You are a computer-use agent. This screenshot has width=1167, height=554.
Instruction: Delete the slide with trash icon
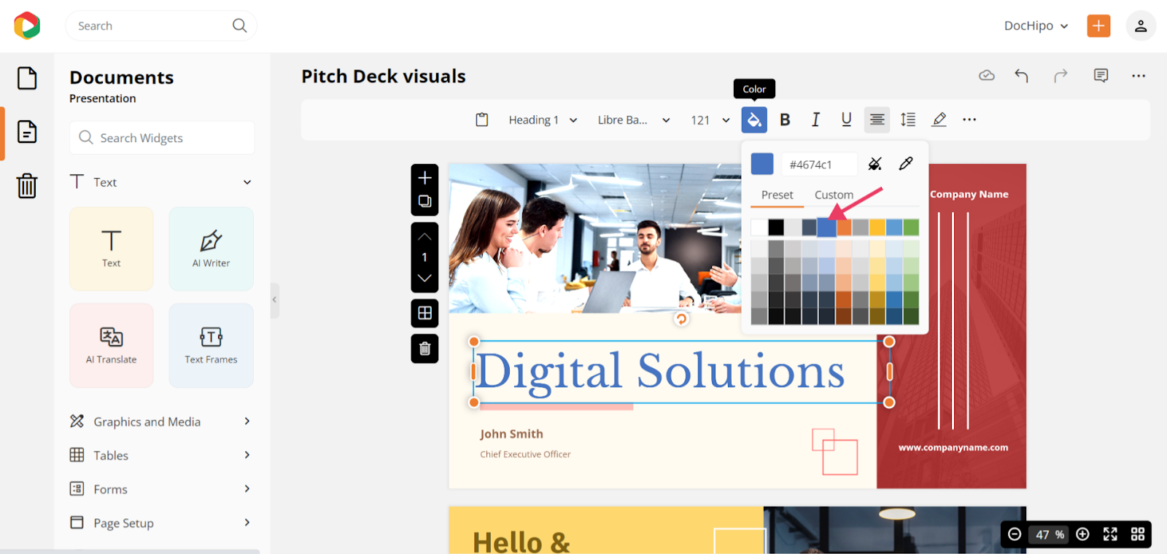click(424, 349)
